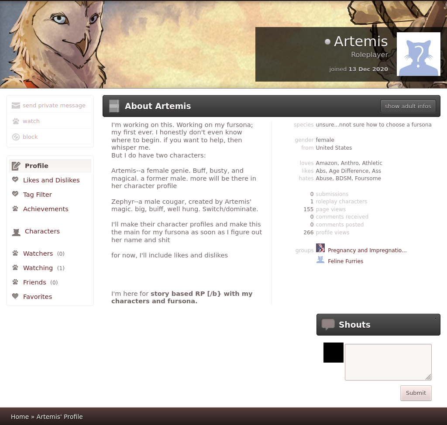447x425 pixels.
Task: Click profile views stat
Action: click(332, 232)
